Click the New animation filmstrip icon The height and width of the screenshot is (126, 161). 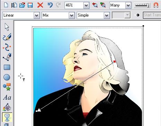pyautogui.click(x=14, y=5)
